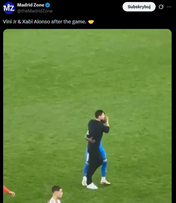The image size is (176, 203).
Task: Click the blue verified badge
Action: coord(48,5)
